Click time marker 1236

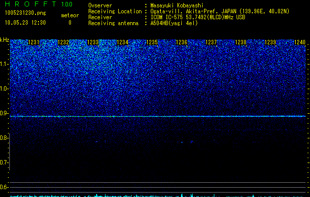coord(181,42)
